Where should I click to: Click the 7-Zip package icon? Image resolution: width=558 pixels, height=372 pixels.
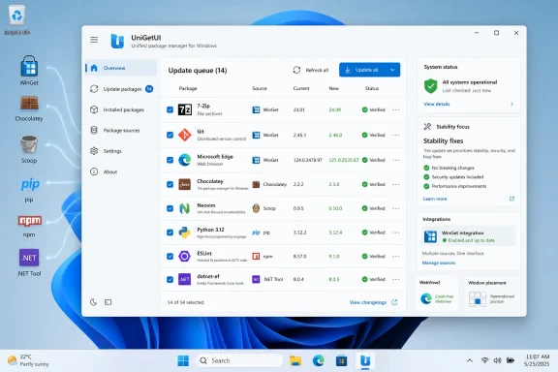point(185,109)
